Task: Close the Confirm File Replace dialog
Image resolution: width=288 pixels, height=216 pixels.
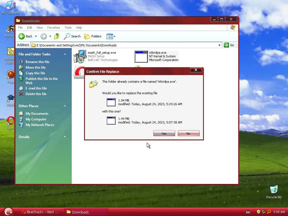Action: tap(196, 70)
